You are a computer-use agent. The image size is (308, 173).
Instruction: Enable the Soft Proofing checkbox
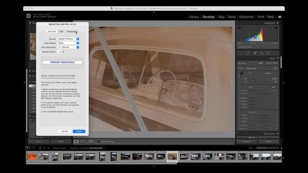pyautogui.click(x=99, y=141)
